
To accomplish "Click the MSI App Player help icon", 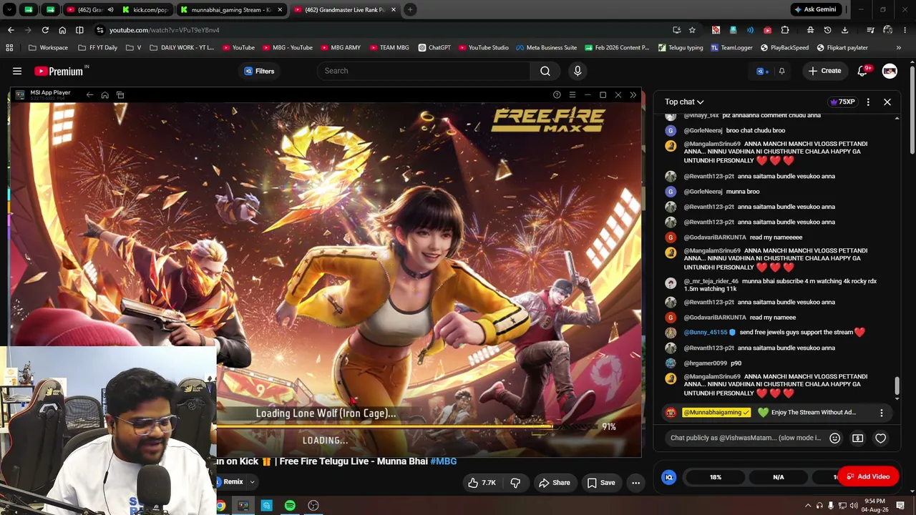I will click(x=557, y=94).
